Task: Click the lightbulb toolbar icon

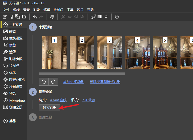Action: point(106,17)
